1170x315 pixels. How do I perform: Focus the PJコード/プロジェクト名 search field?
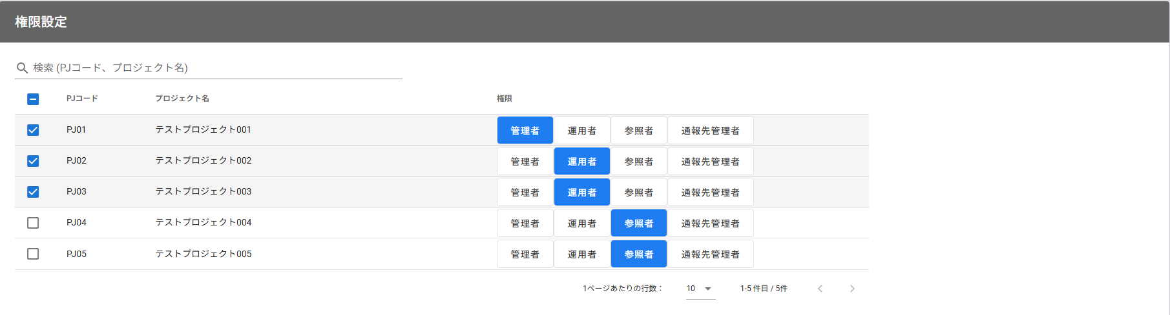click(x=213, y=68)
